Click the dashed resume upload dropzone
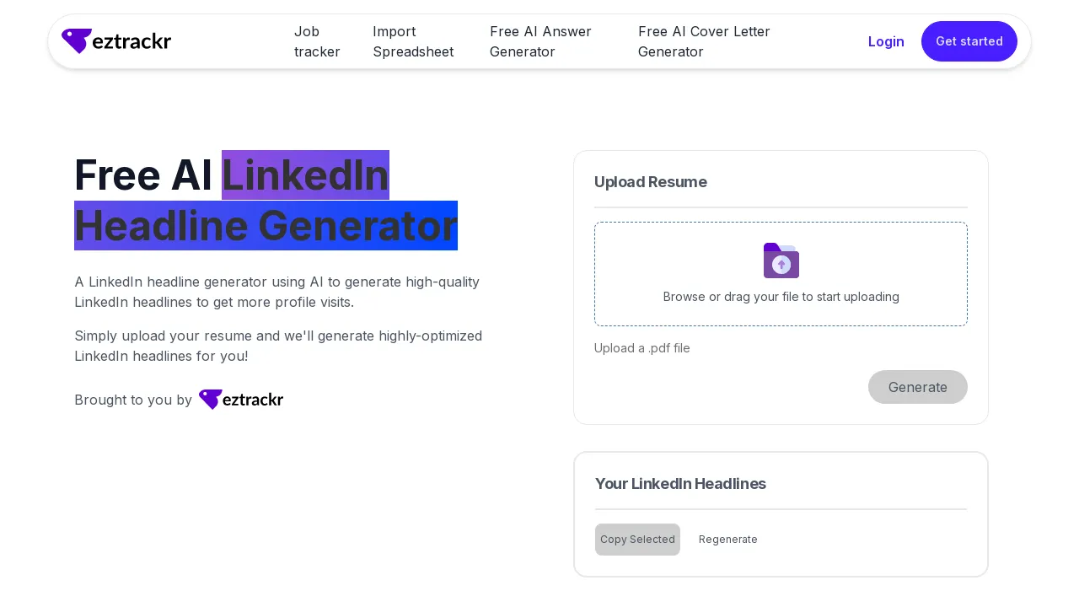Viewport: 1079px width, 607px height. pyautogui.click(x=781, y=273)
